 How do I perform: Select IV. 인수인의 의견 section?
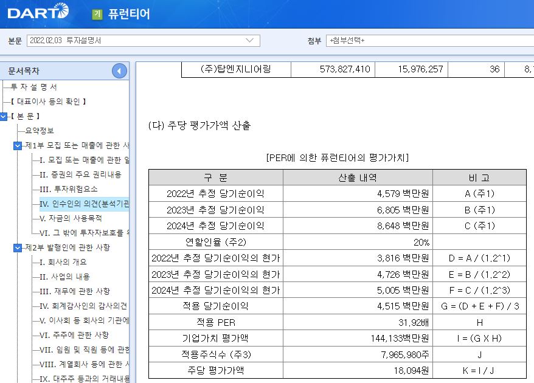pyautogui.click(x=84, y=204)
